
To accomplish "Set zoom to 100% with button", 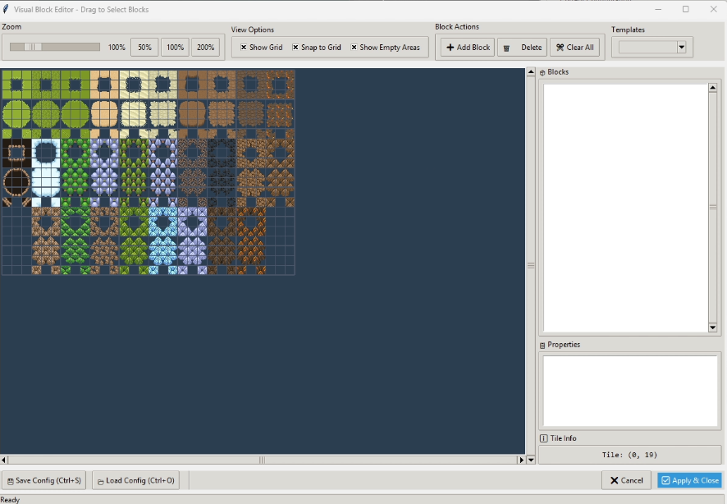I will (x=176, y=48).
